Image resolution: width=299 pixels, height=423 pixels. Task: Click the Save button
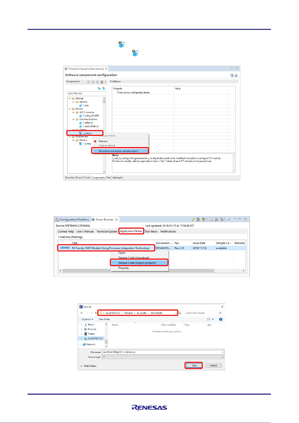[x=194, y=366]
